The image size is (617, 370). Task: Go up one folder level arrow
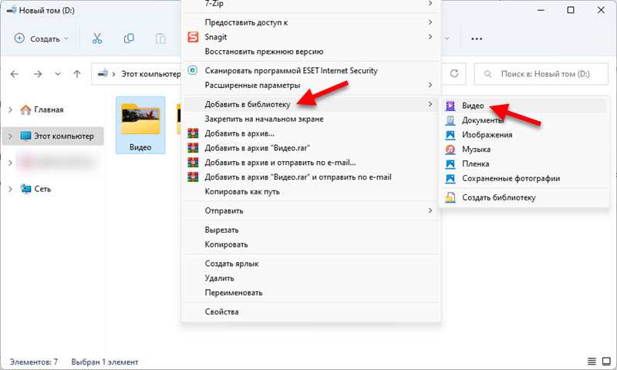77,74
